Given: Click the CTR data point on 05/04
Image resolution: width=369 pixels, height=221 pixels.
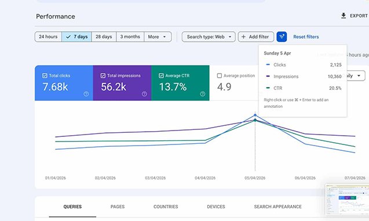Looking at the screenshot, I should 255,120.
